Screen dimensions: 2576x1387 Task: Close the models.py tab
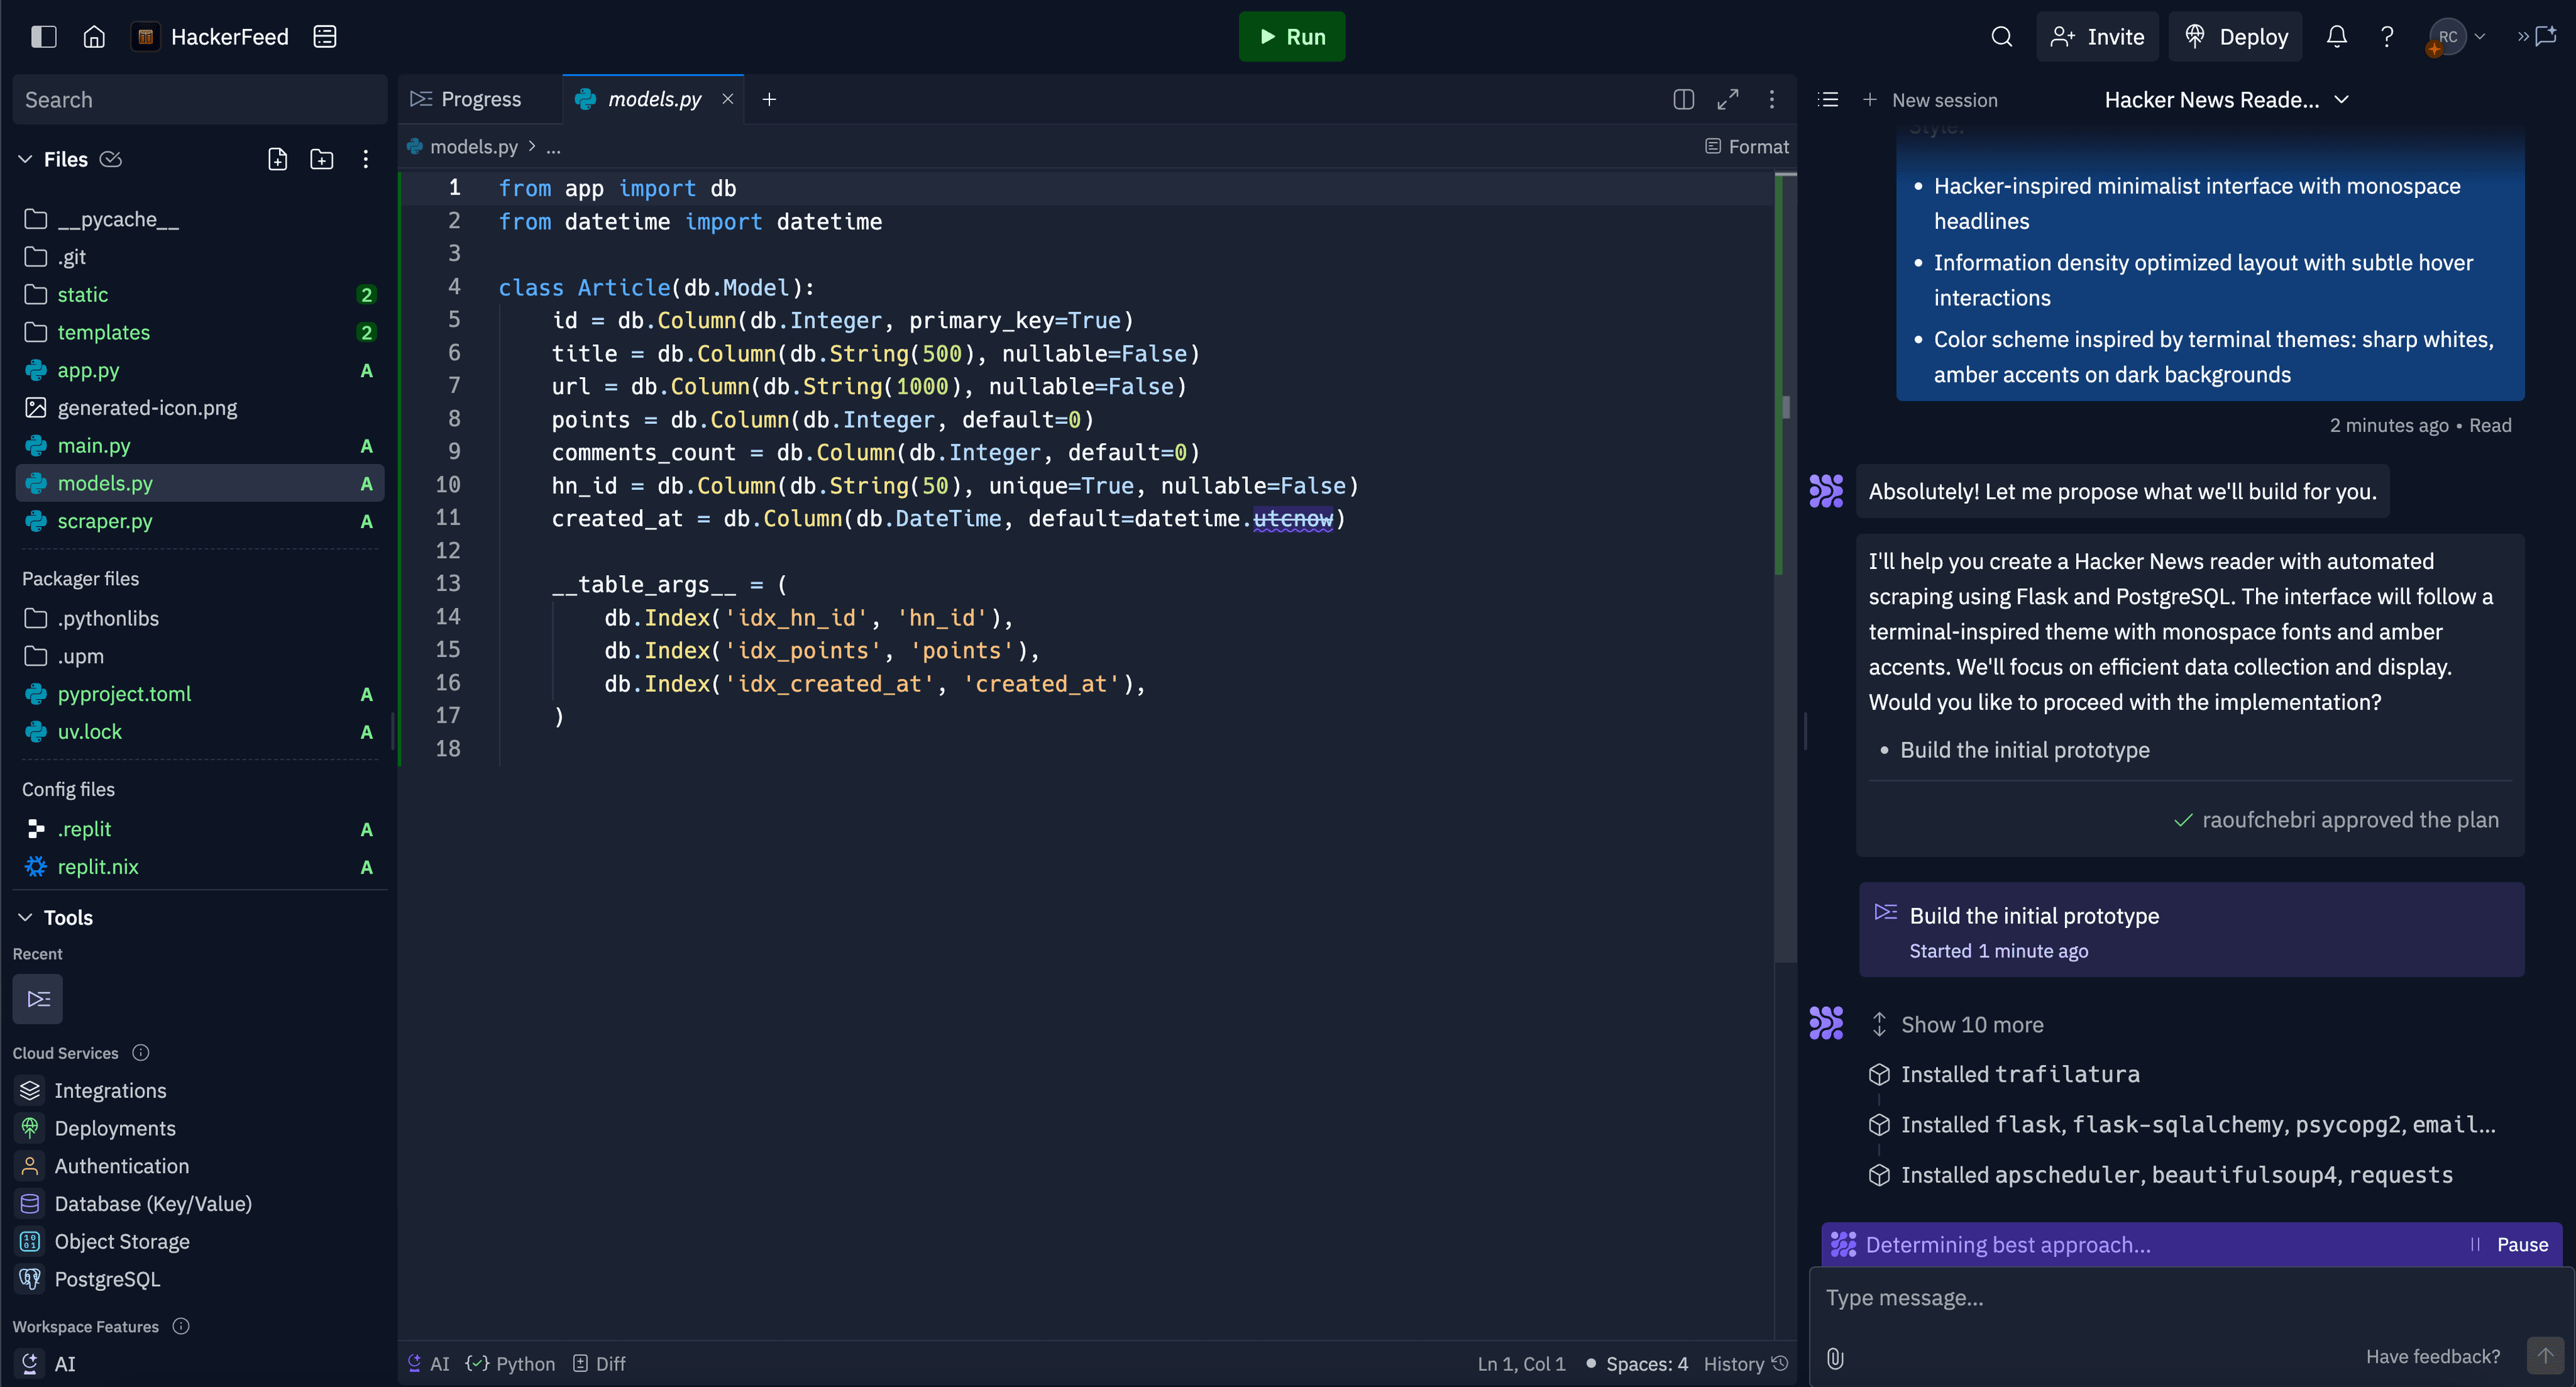pyautogui.click(x=728, y=99)
